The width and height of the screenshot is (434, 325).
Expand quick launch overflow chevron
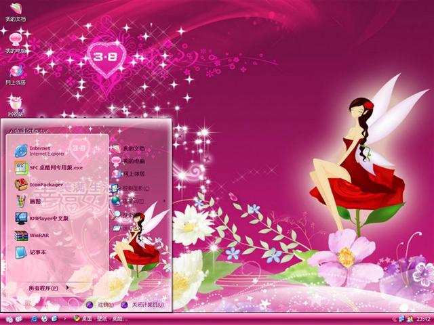[65, 319]
